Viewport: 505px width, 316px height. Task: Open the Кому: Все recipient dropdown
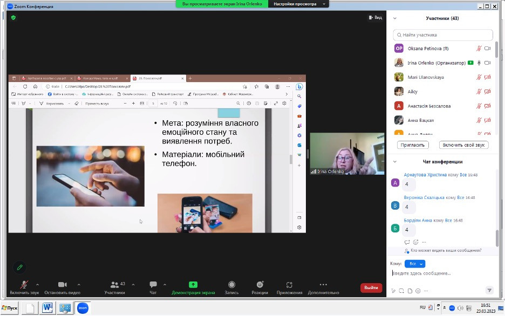pos(415,264)
